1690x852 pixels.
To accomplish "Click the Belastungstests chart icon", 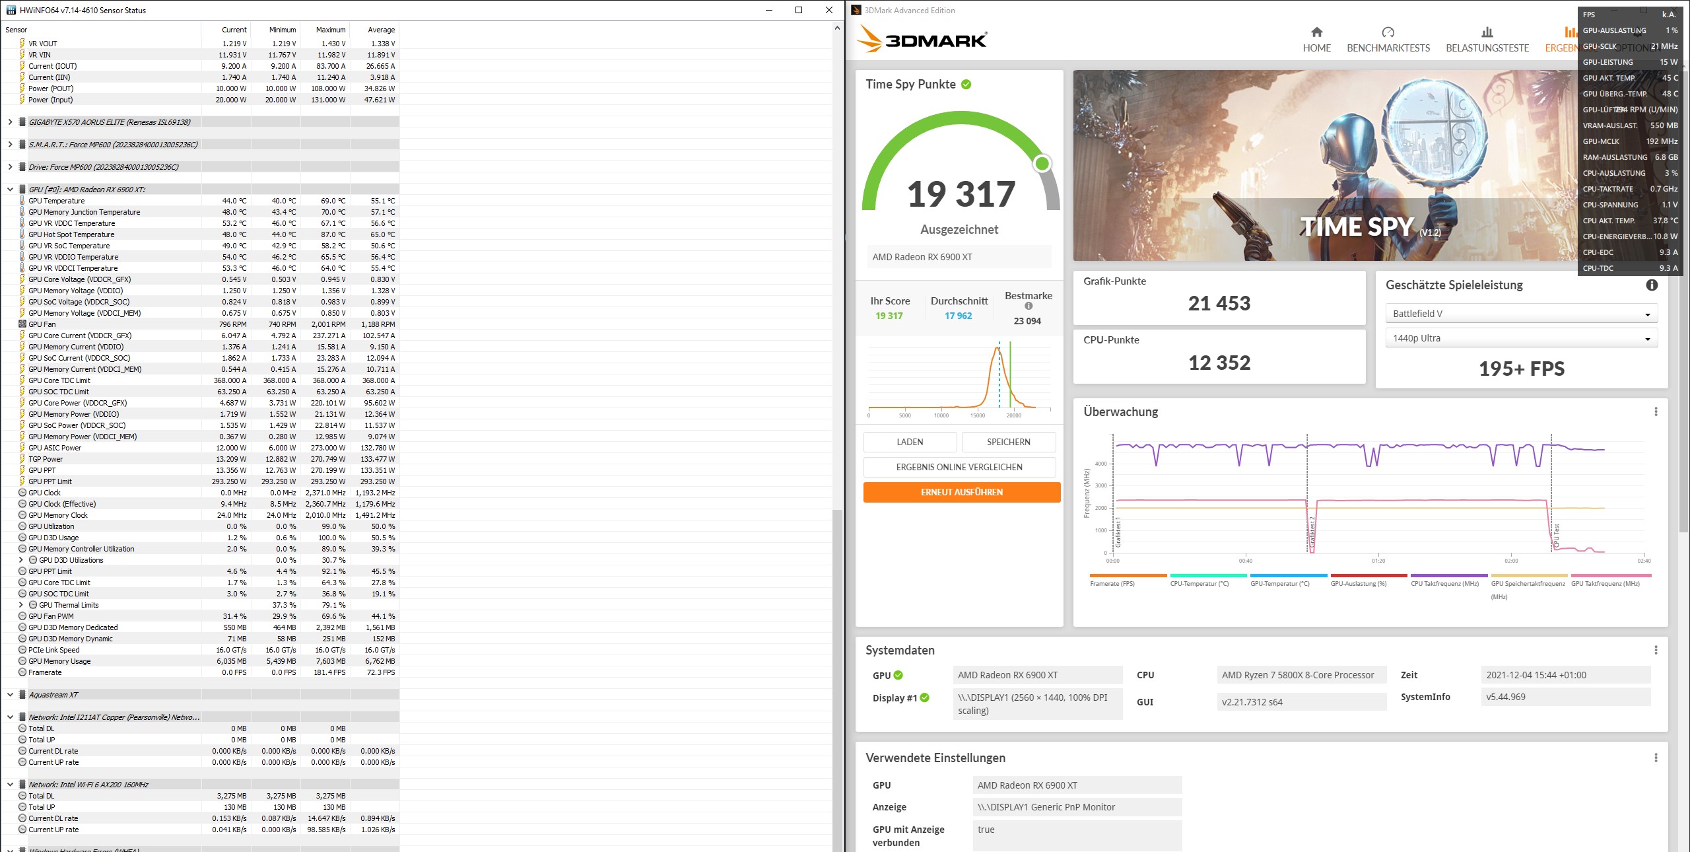I will pyautogui.click(x=1487, y=32).
